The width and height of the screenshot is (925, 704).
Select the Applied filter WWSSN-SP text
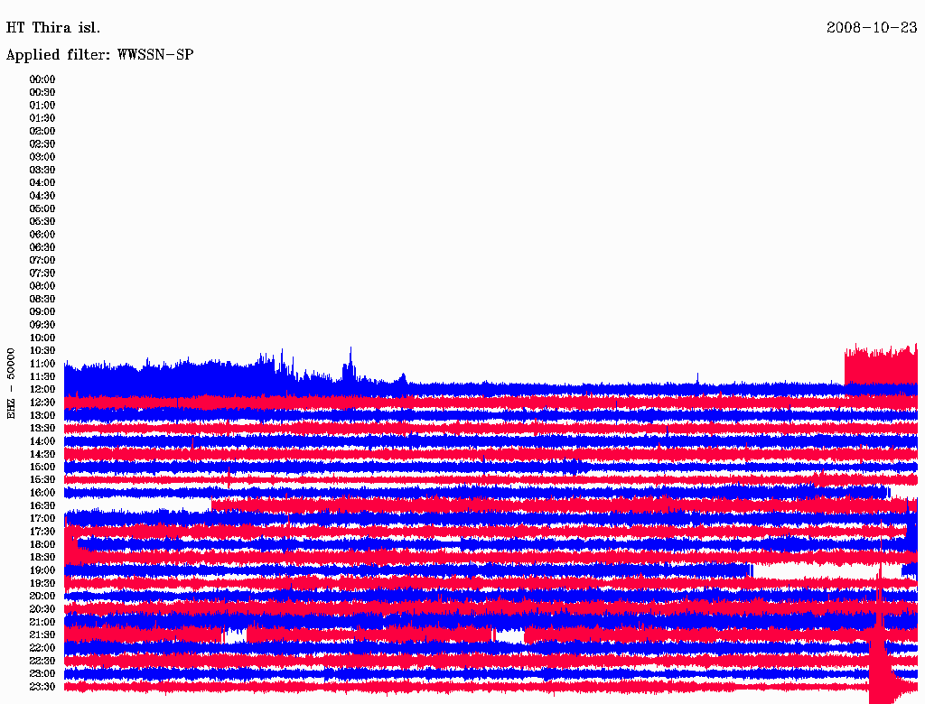coord(99,55)
